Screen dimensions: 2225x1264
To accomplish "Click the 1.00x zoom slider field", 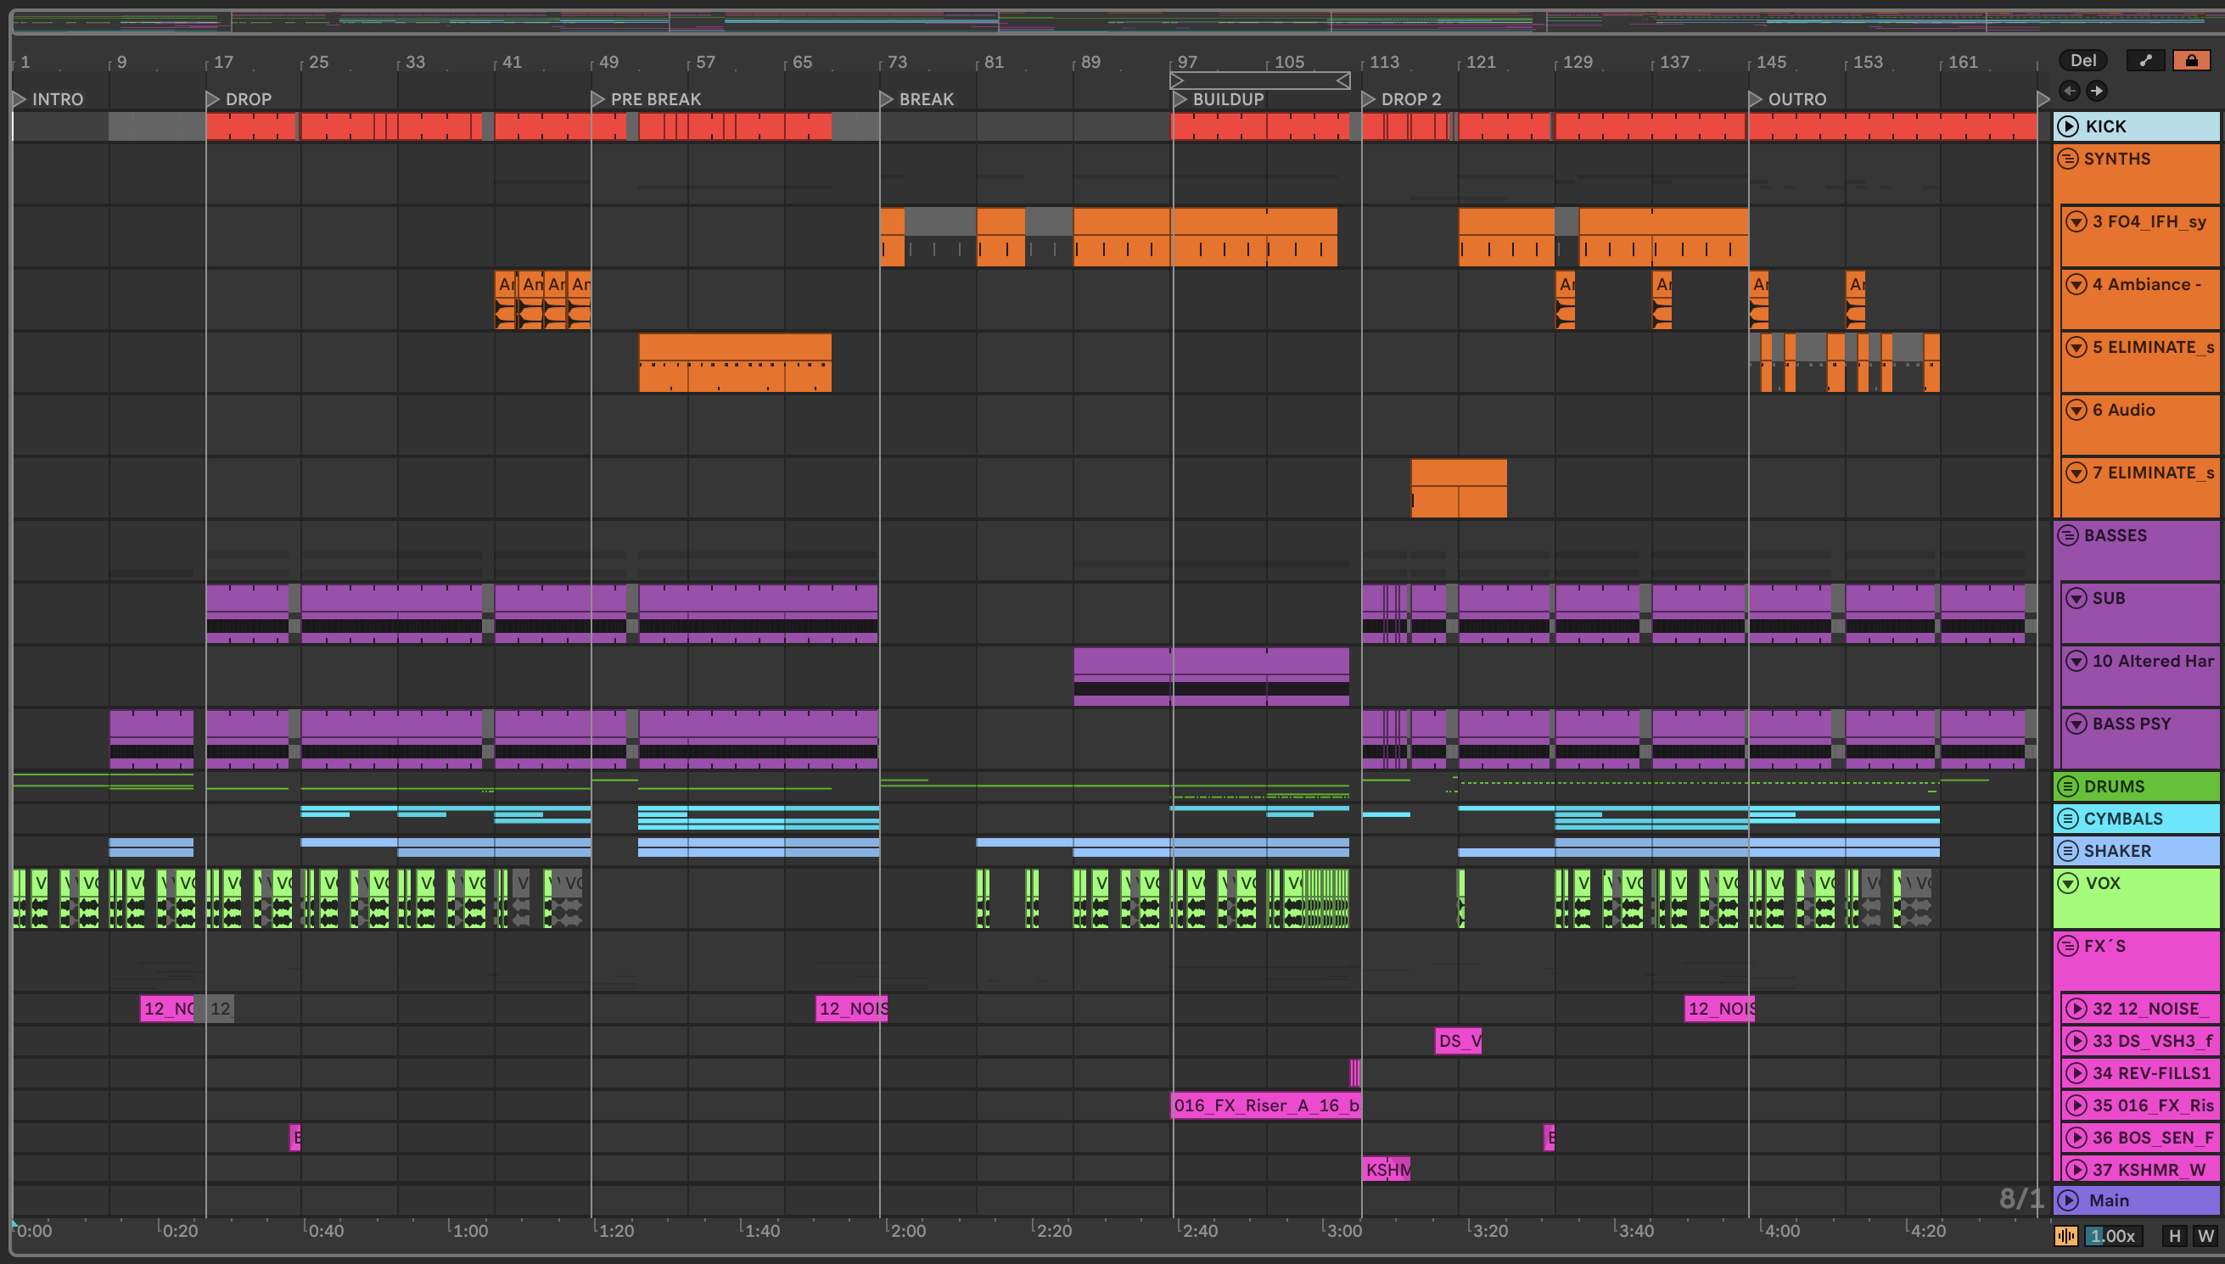I will 2114,1235.
